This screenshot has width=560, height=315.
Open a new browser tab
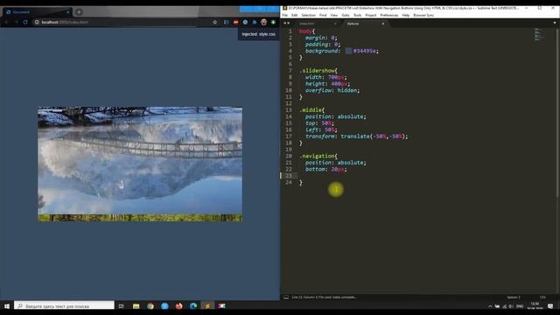point(79,12)
